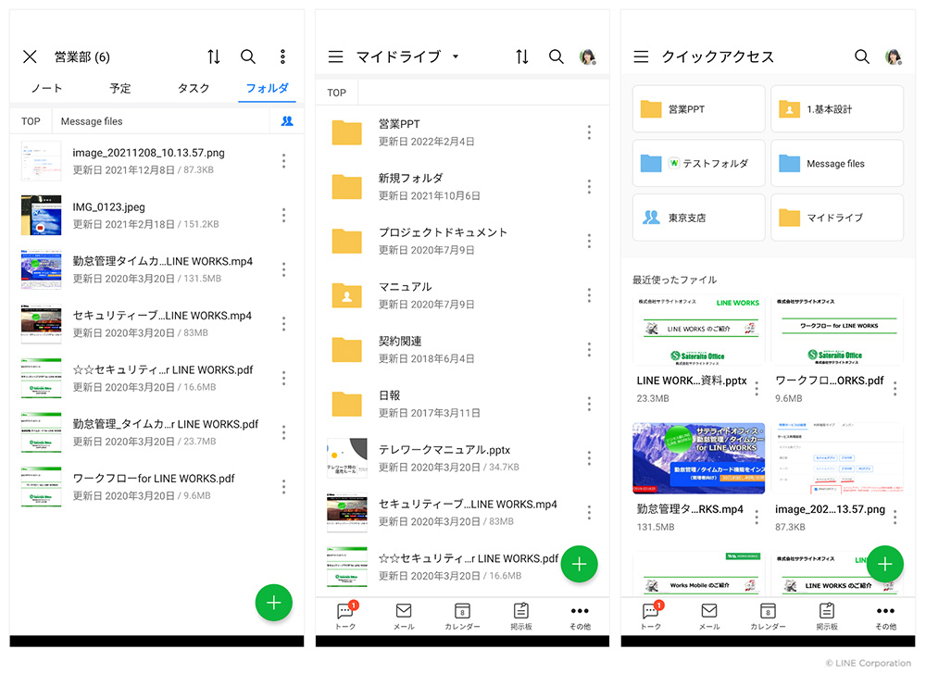Viewport: 926px width, 674px height.
Task: Select the フォルダ tab
Action: pos(268,88)
